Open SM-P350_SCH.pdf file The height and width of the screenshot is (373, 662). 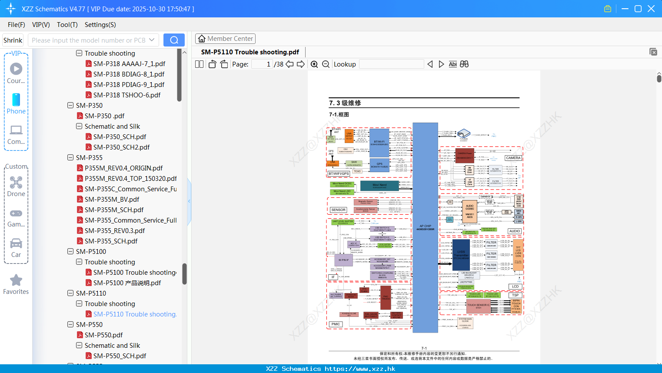[x=120, y=137]
